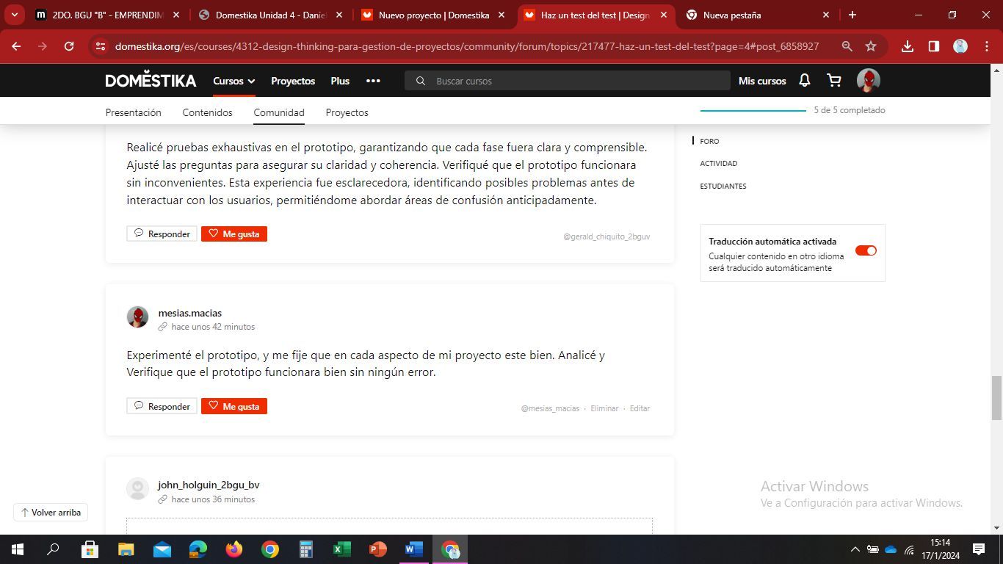This screenshot has height=564, width=1003.
Task: Open the Domestika user avatar menu
Action: [869, 81]
